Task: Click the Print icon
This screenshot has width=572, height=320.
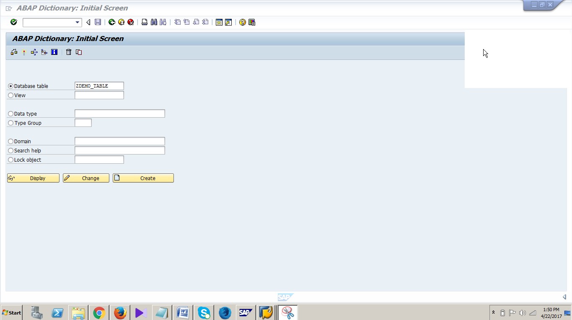Action: pyautogui.click(x=144, y=22)
